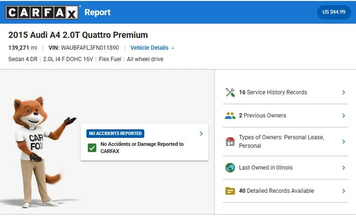Click the house types of owners icon

[x=230, y=142]
